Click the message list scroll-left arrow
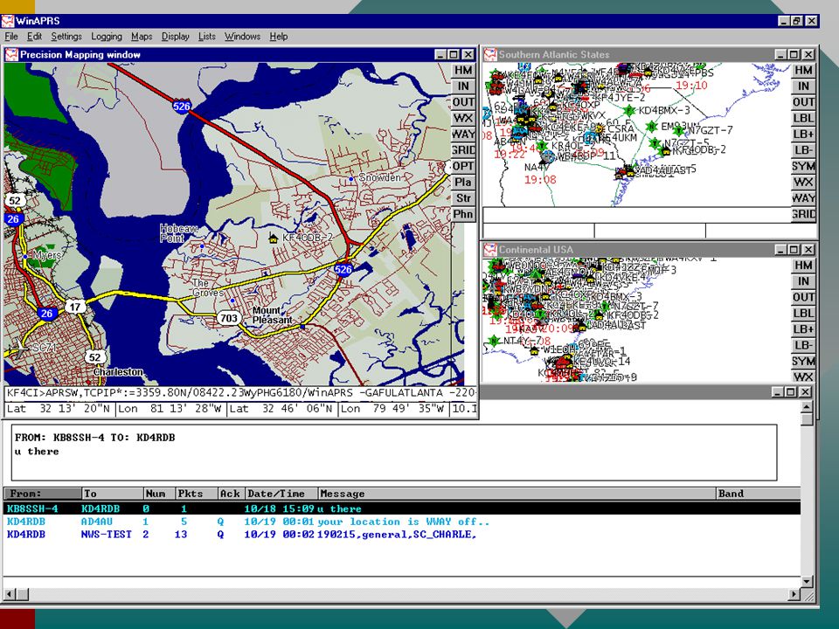Viewport: 839px width, 629px height. click(x=9, y=594)
